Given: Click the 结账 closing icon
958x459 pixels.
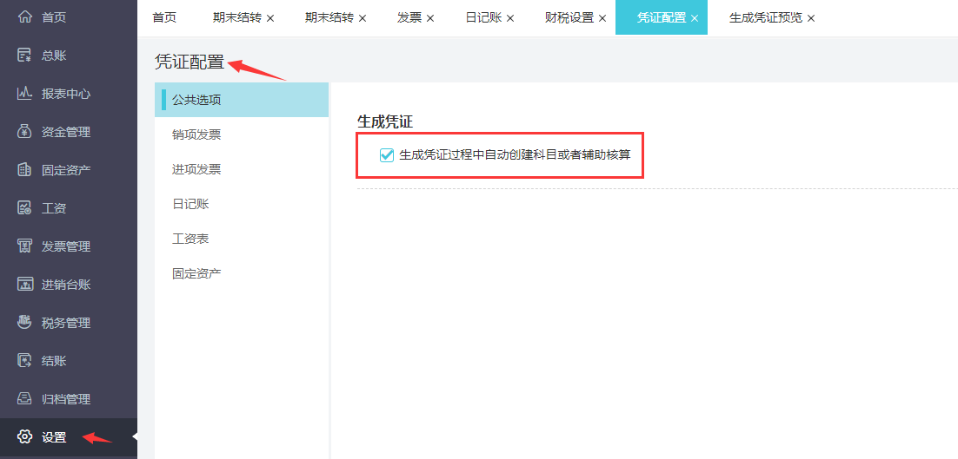Looking at the screenshot, I should tap(24, 361).
